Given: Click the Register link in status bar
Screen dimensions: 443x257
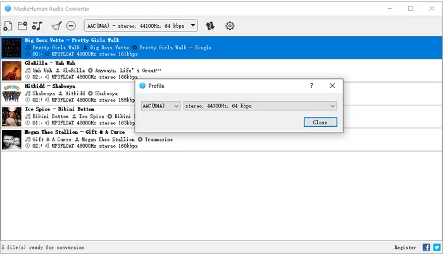Looking at the screenshot, I should pos(405,248).
